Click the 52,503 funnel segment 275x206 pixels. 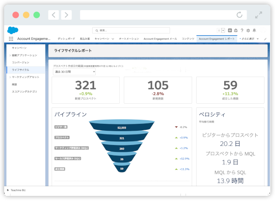[122, 128]
